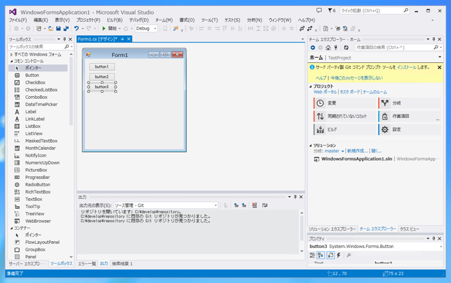
Task: Open file with the folder icon in toolbar
Action: [x=50, y=28]
